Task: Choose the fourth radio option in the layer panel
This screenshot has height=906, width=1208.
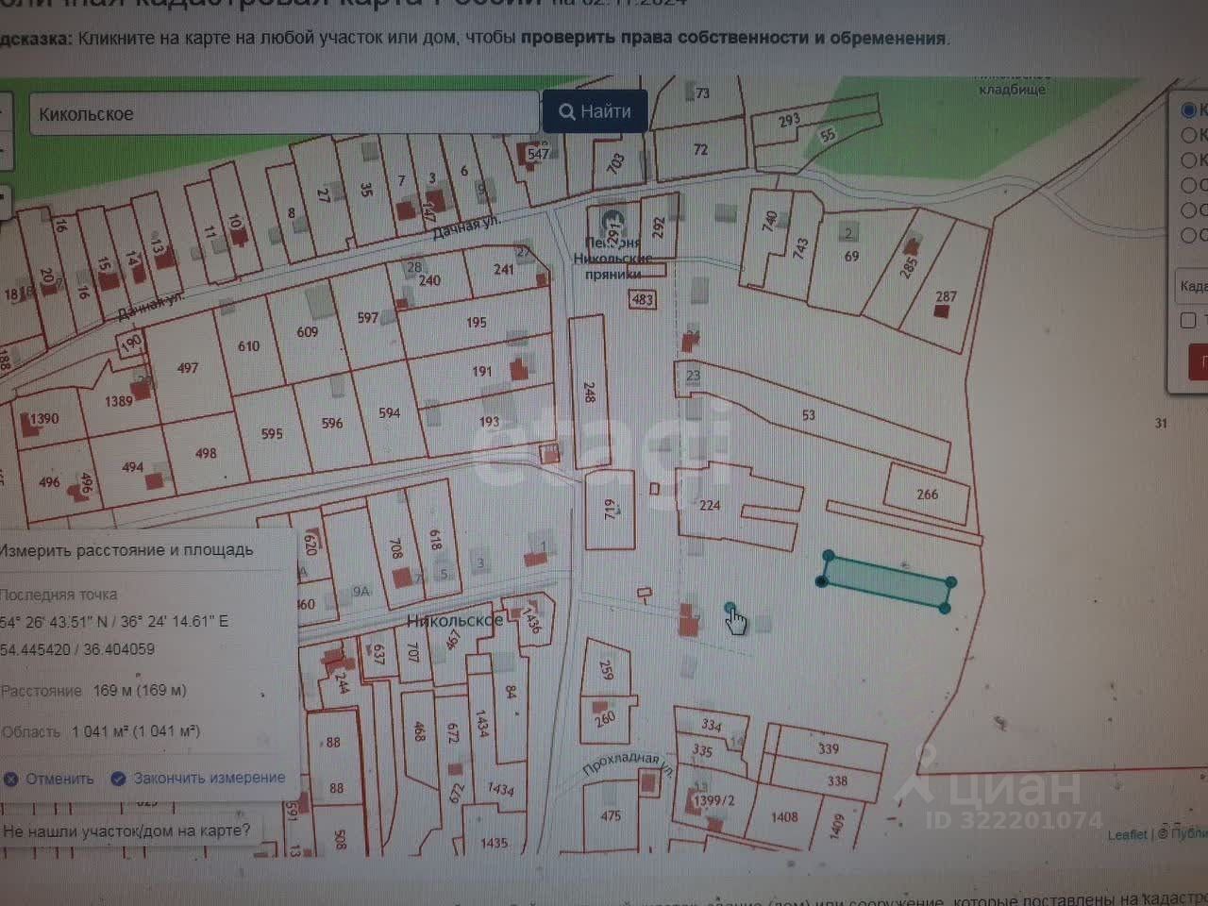Action: (x=1189, y=185)
